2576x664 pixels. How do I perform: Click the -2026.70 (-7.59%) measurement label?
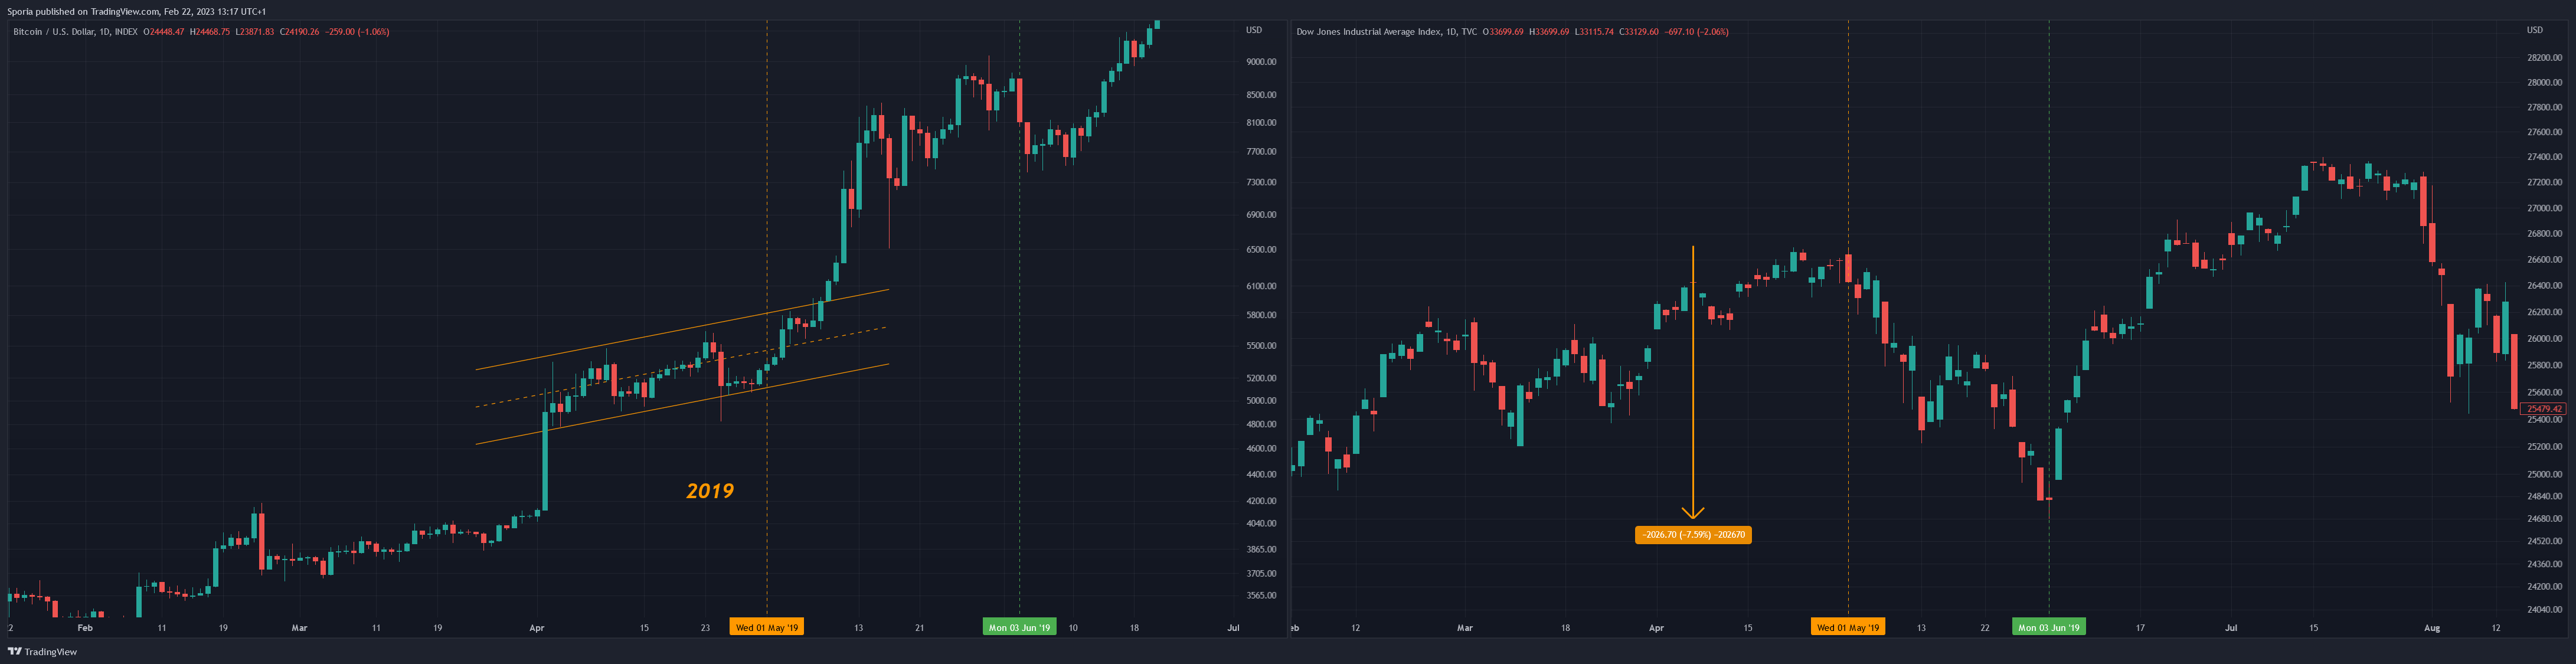[1693, 535]
